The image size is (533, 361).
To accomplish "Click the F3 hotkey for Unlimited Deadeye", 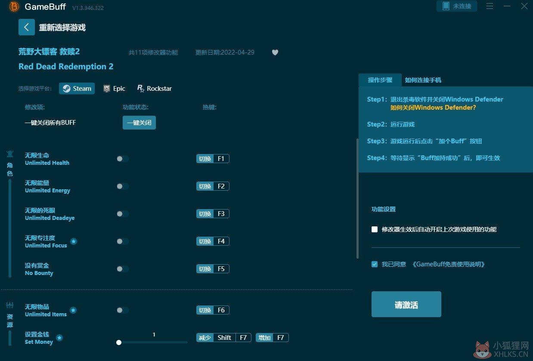I will 213,214.
